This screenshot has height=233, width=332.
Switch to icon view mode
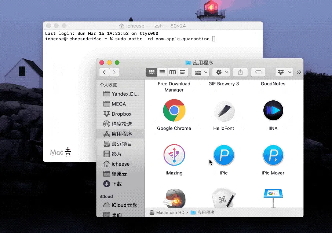152,72
